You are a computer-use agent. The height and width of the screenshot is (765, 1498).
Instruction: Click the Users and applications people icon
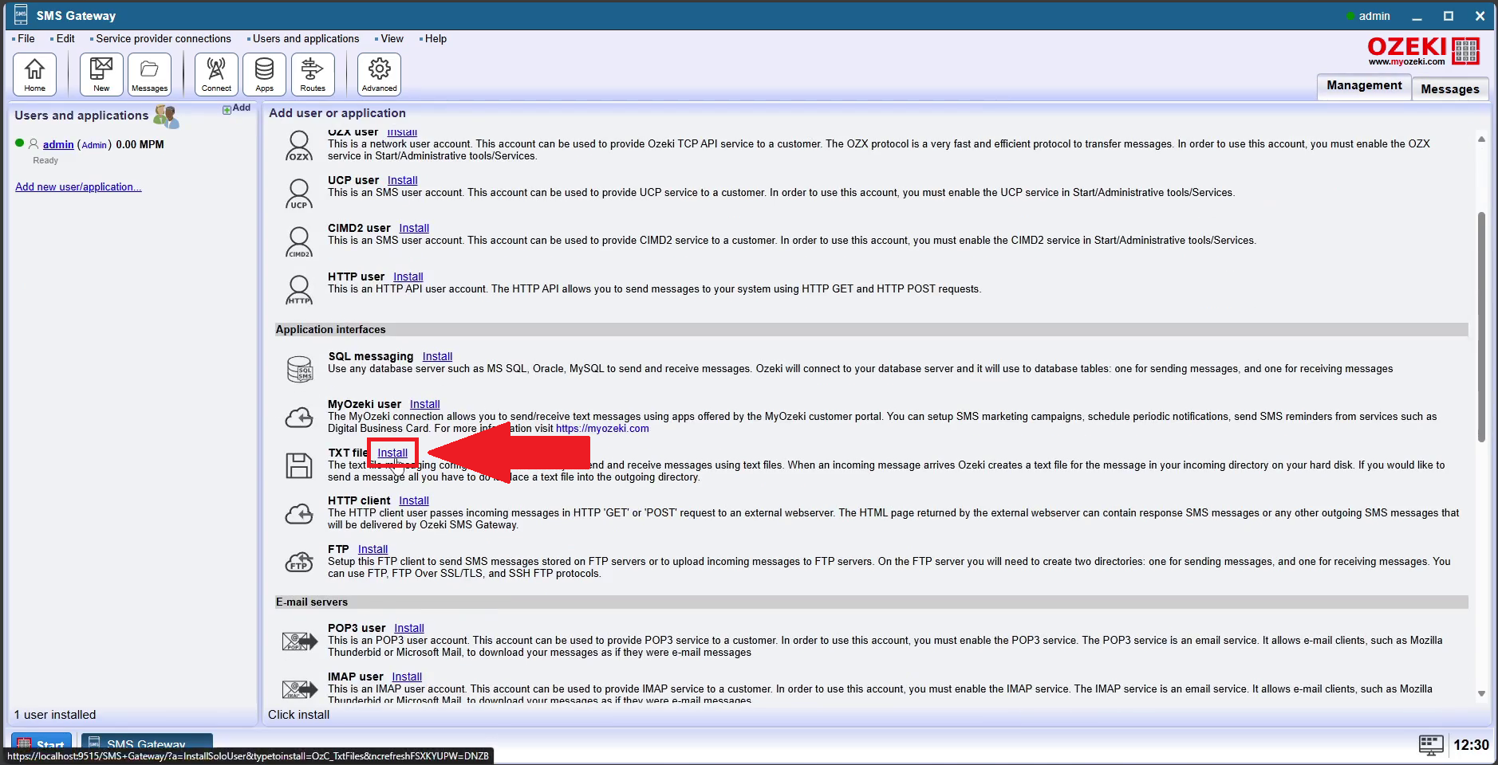point(166,116)
